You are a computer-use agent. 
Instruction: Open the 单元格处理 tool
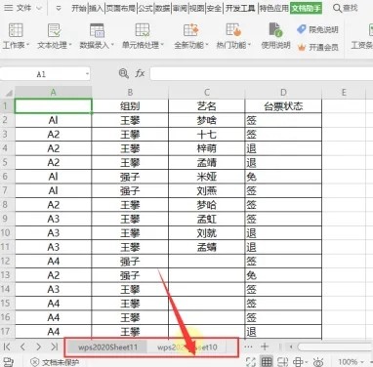(143, 36)
